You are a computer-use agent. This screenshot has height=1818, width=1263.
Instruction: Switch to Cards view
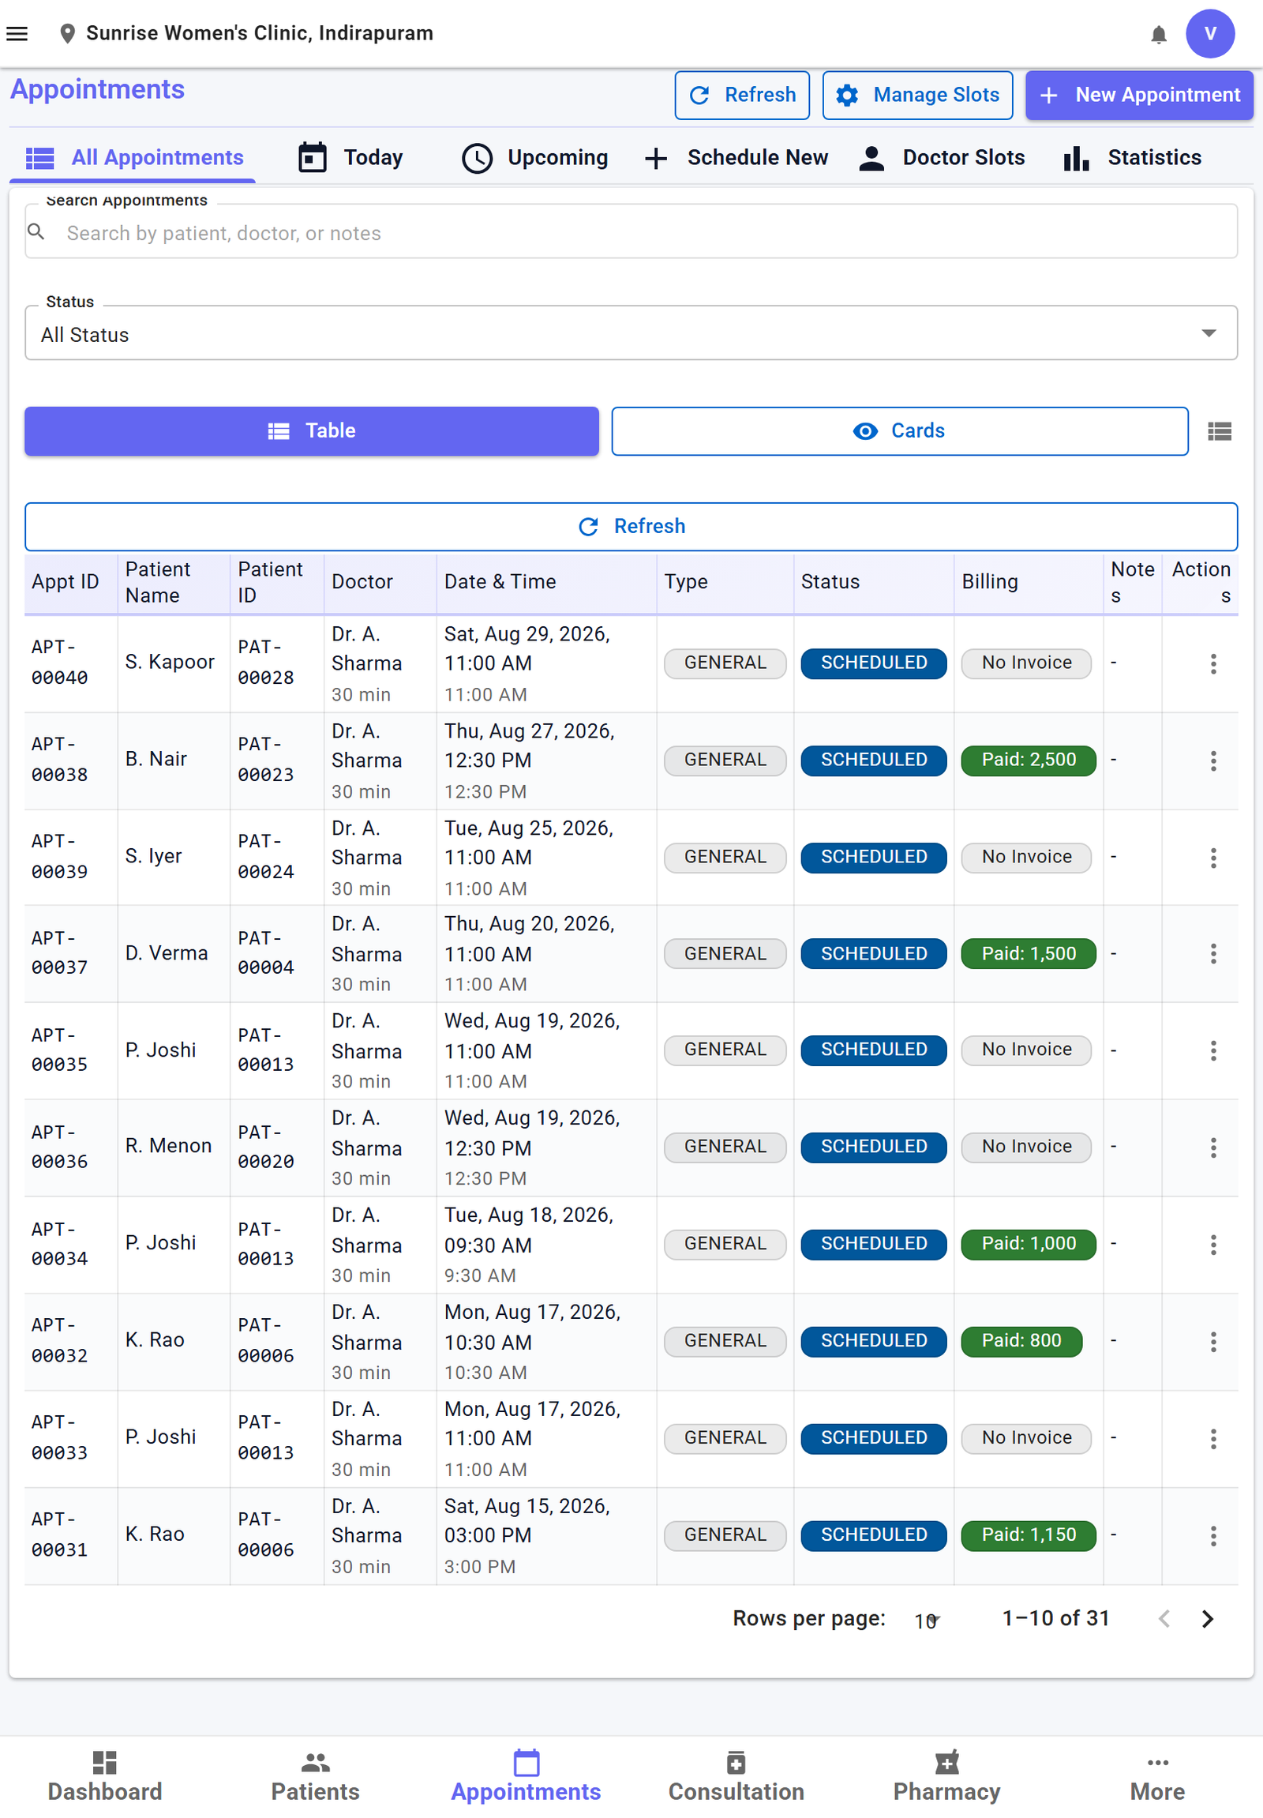[x=900, y=430]
